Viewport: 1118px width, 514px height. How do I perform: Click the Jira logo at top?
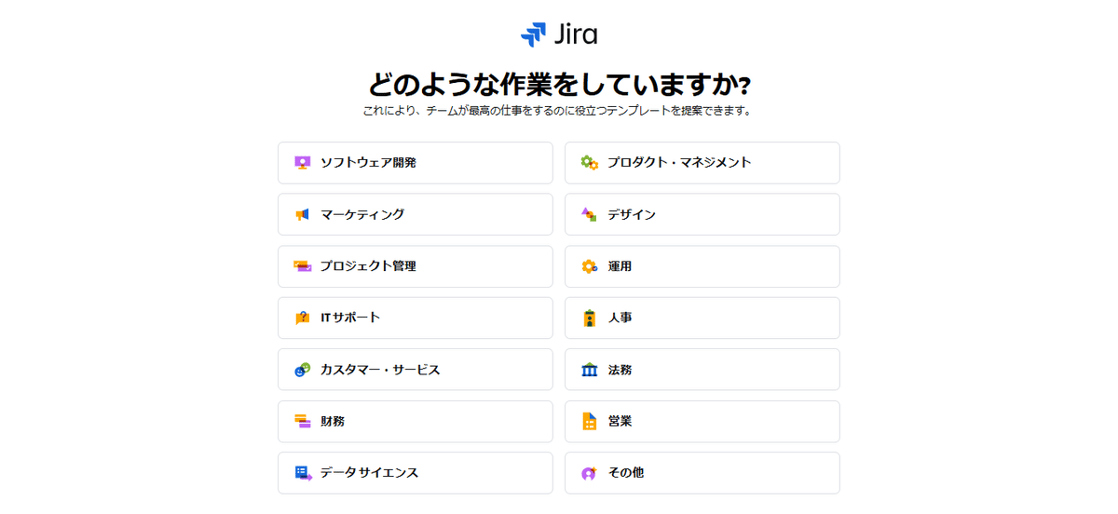pyautogui.click(x=559, y=34)
